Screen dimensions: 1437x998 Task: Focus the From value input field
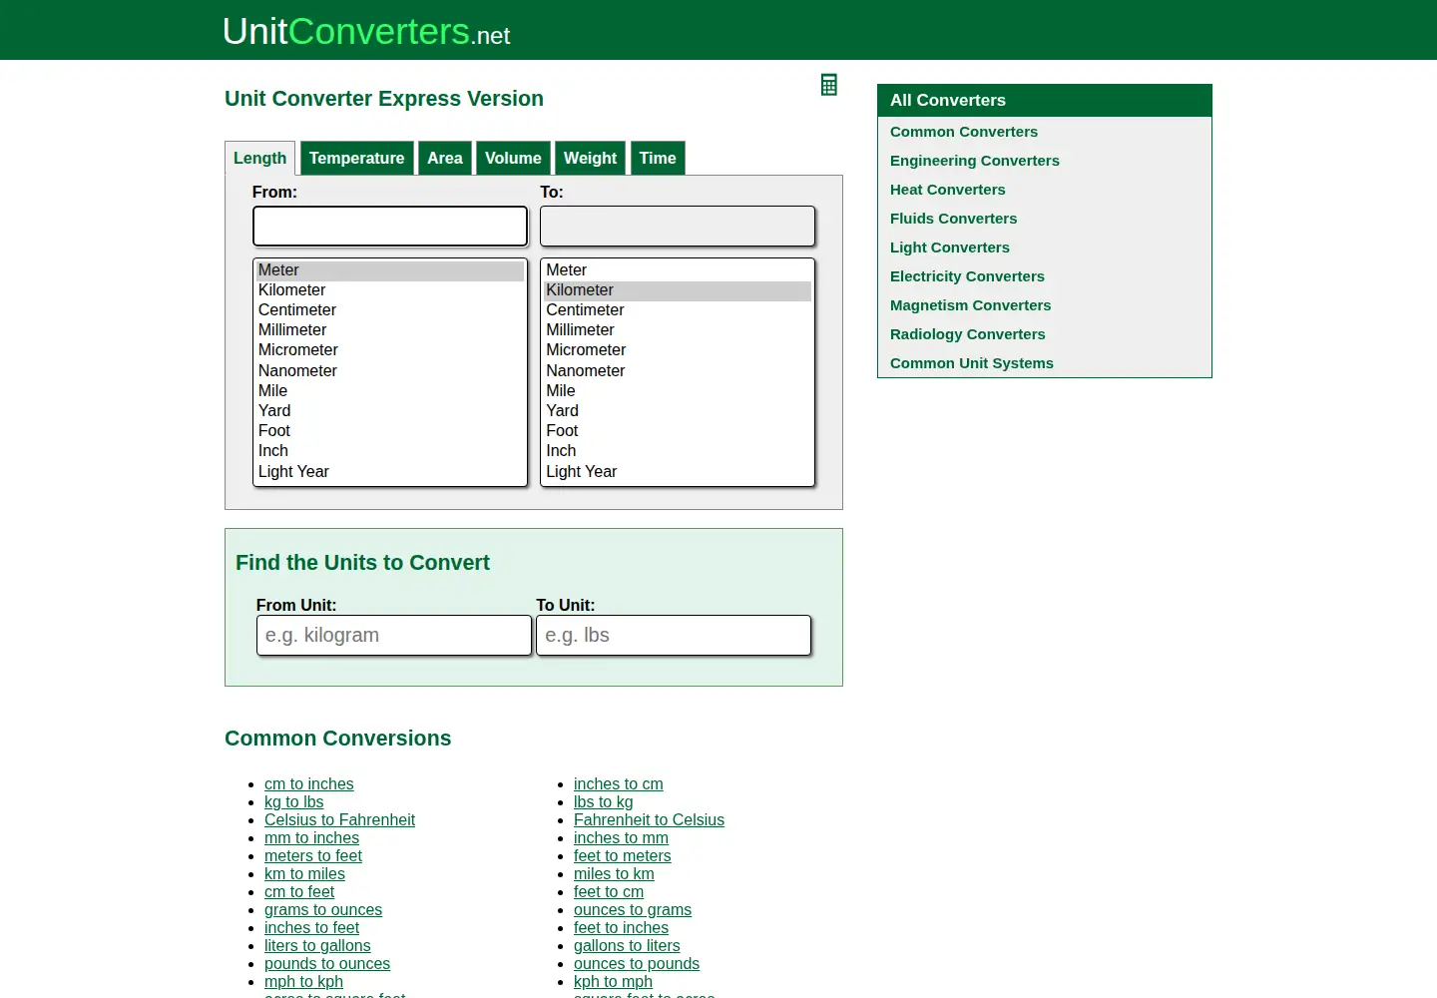tap(390, 227)
